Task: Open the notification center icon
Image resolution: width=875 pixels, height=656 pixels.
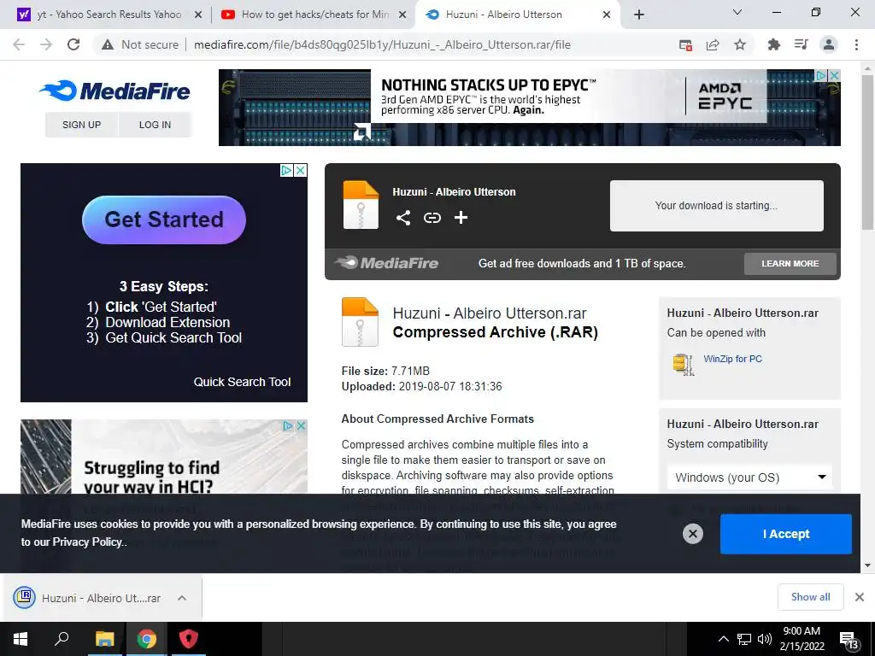Action: 849,639
